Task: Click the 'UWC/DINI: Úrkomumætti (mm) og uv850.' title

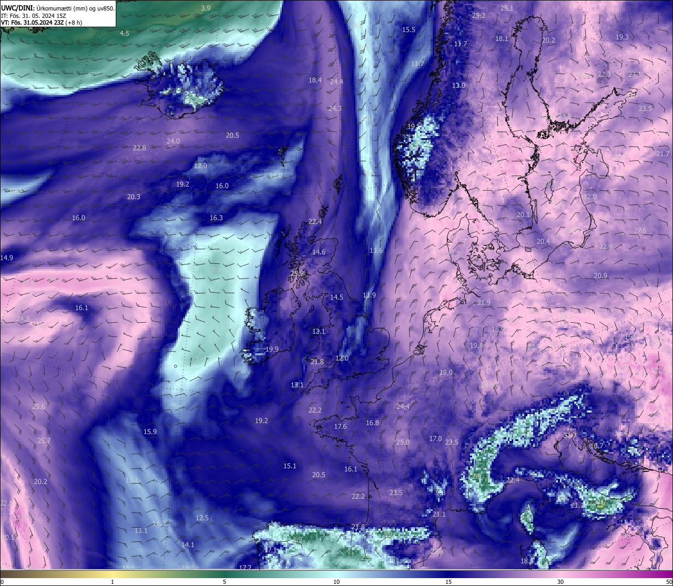Action: click(57, 8)
